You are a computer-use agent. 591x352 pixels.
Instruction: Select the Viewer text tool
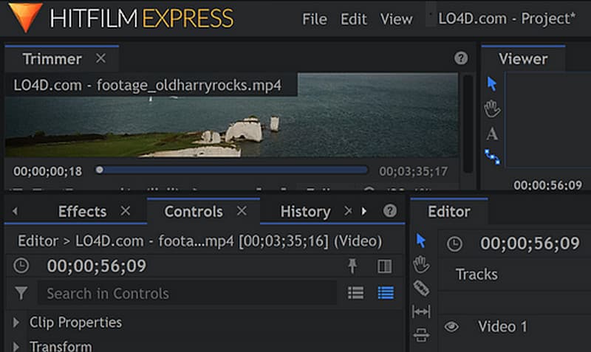click(492, 134)
